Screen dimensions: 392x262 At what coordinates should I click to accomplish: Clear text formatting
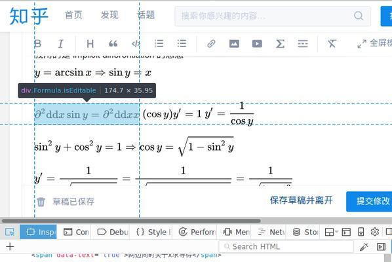click(x=332, y=44)
